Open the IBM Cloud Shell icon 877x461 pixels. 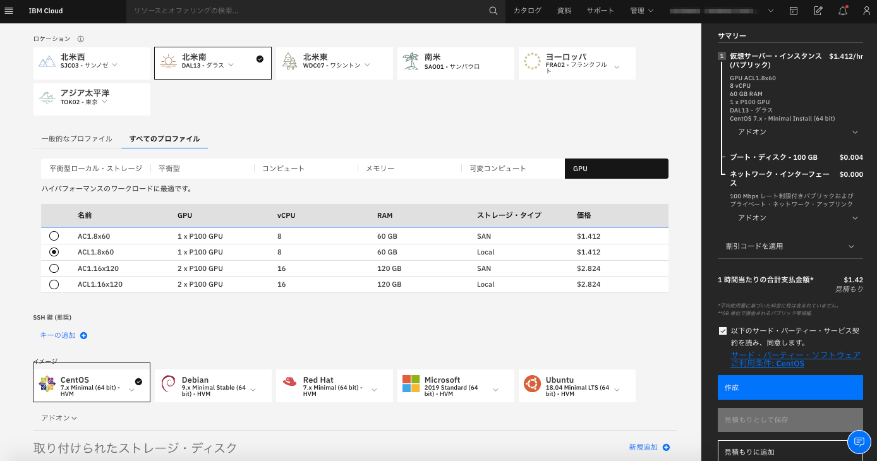tap(794, 11)
